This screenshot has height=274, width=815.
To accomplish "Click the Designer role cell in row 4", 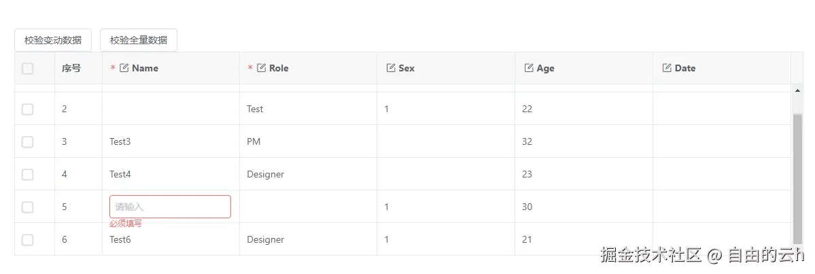I will pos(265,174).
